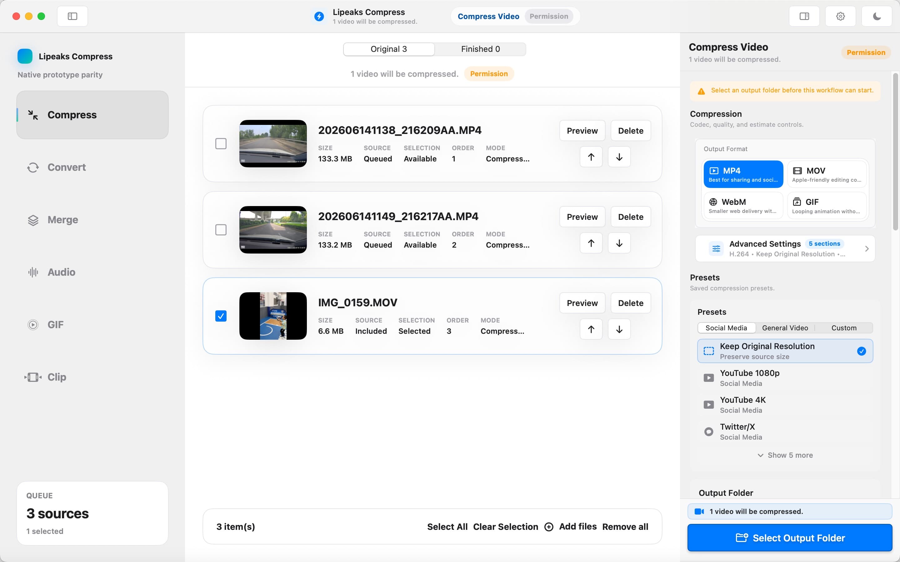This screenshot has width=900, height=562.
Task: Delete IMG_0159.MOV
Action: pos(630,303)
